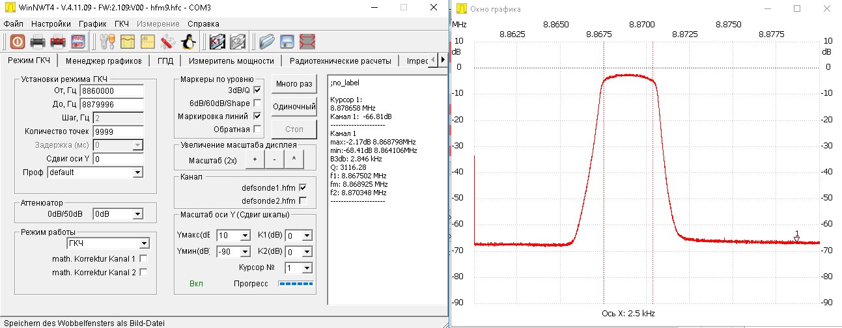Click the K1 calibration icon
Viewport: 842px width, 328px height.
point(218,42)
